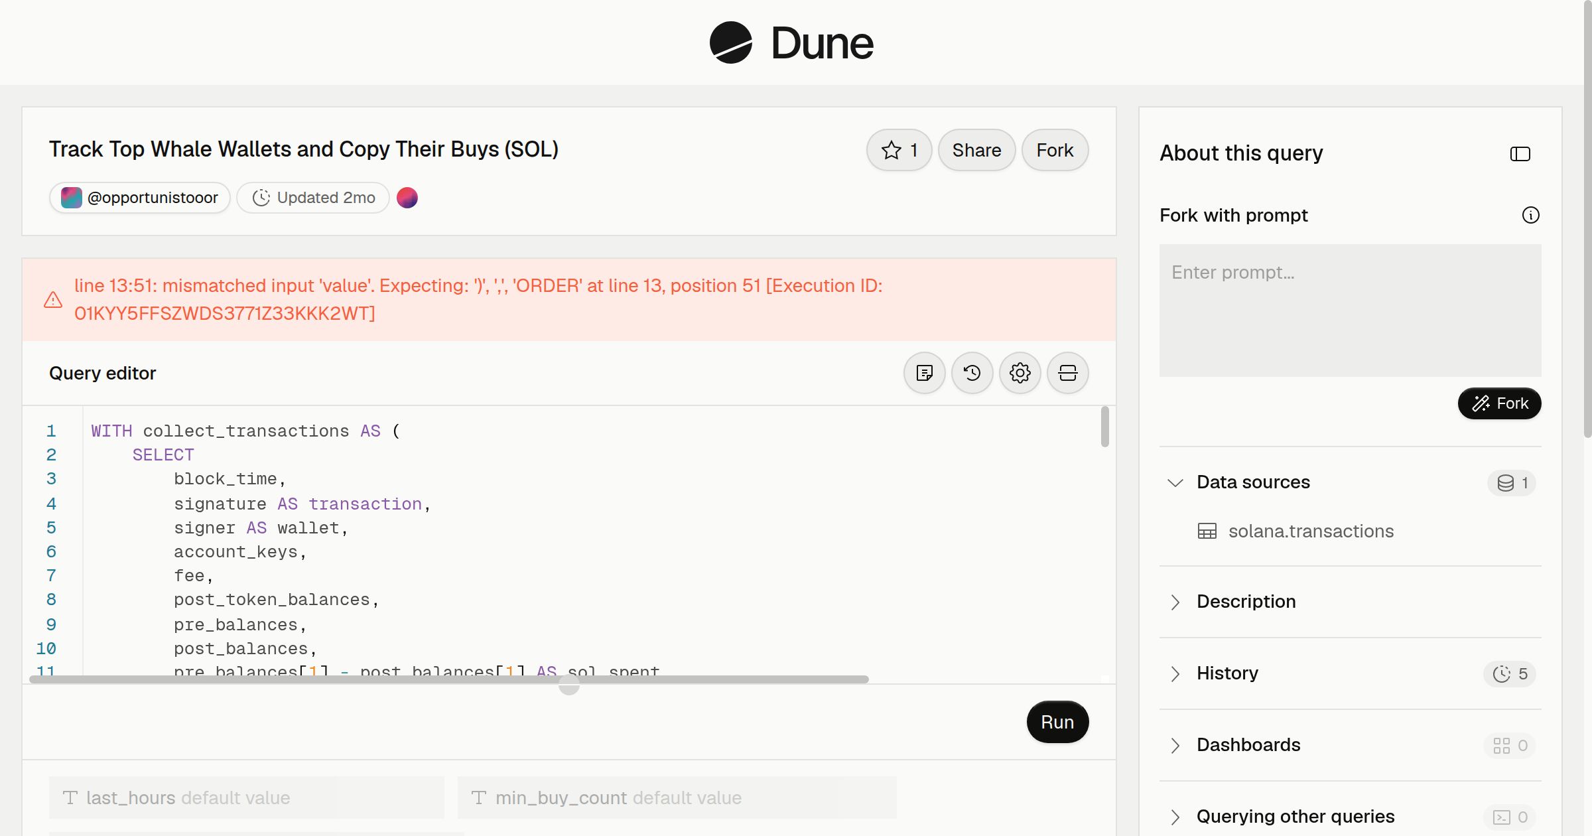This screenshot has height=836, width=1592.
Task: Click the History count badge
Action: (1510, 674)
